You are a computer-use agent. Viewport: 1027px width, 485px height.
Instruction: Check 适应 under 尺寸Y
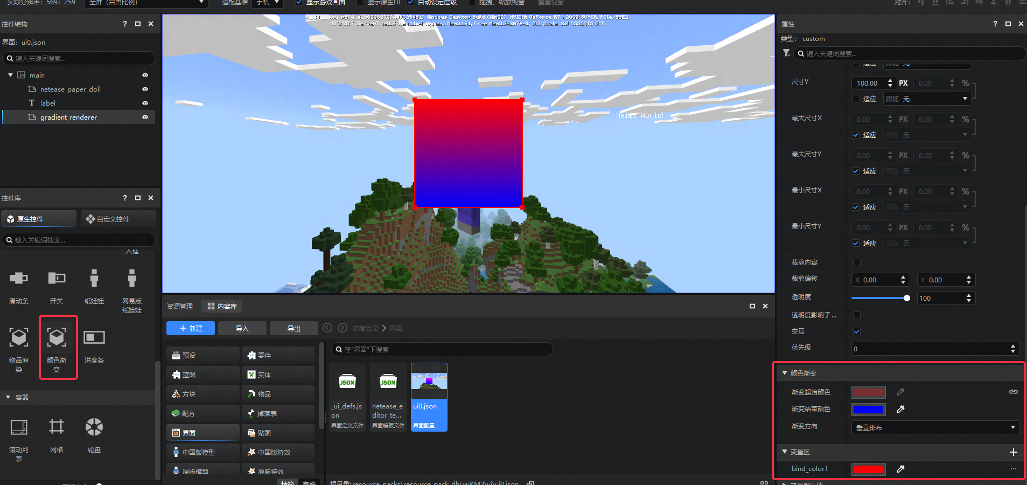pos(856,99)
